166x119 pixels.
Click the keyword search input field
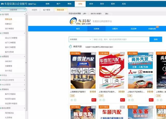point(121,39)
